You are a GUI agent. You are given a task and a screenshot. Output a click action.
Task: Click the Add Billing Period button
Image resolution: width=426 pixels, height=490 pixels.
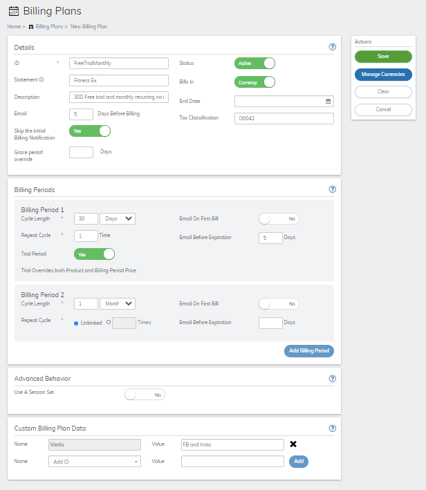click(x=309, y=351)
